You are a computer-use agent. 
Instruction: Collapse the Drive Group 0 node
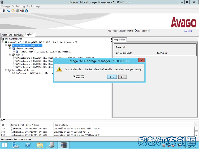(x=6, y=45)
